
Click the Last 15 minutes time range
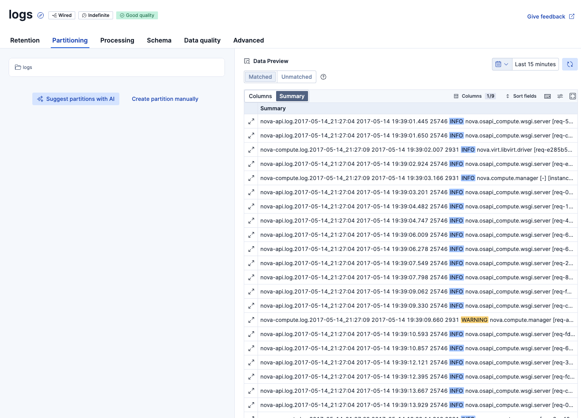coord(535,64)
